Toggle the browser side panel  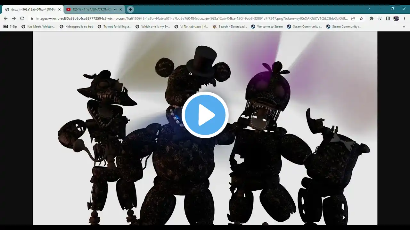(x=388, y=19)
